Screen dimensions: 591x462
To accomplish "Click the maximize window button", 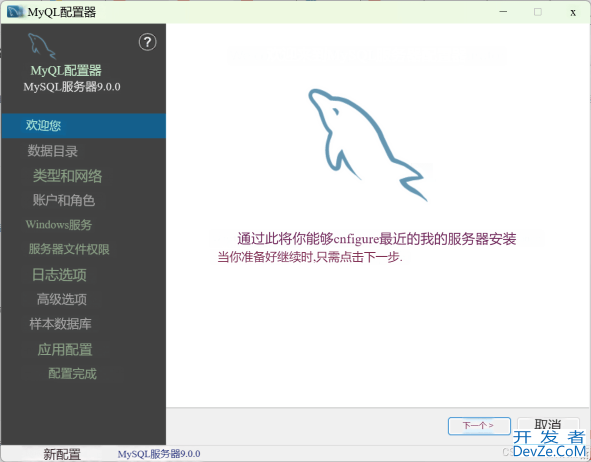I will pos(538,12).
